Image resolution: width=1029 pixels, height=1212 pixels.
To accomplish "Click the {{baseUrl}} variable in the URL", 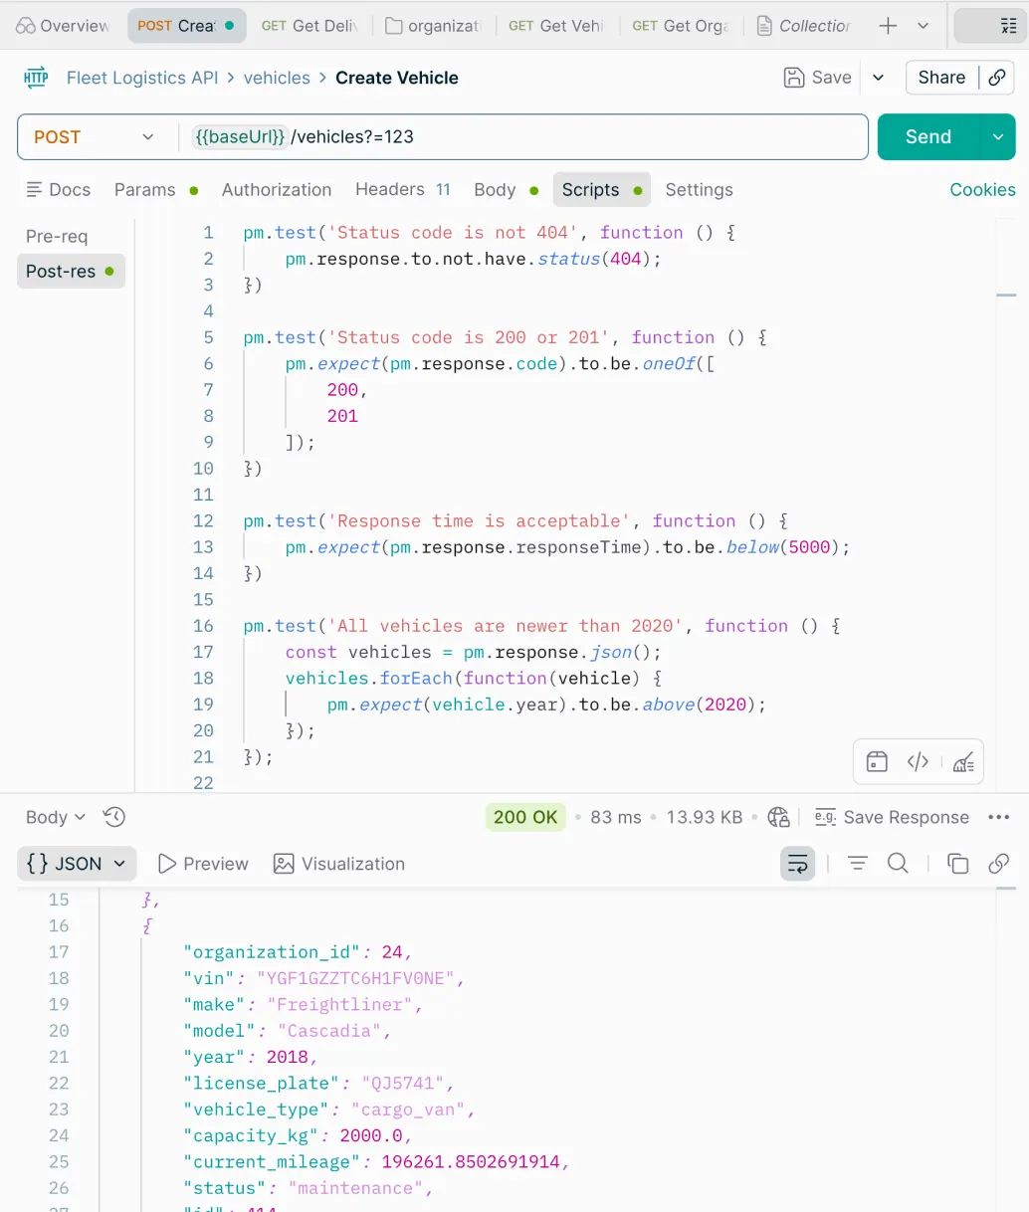I will (x=240, y=137).
